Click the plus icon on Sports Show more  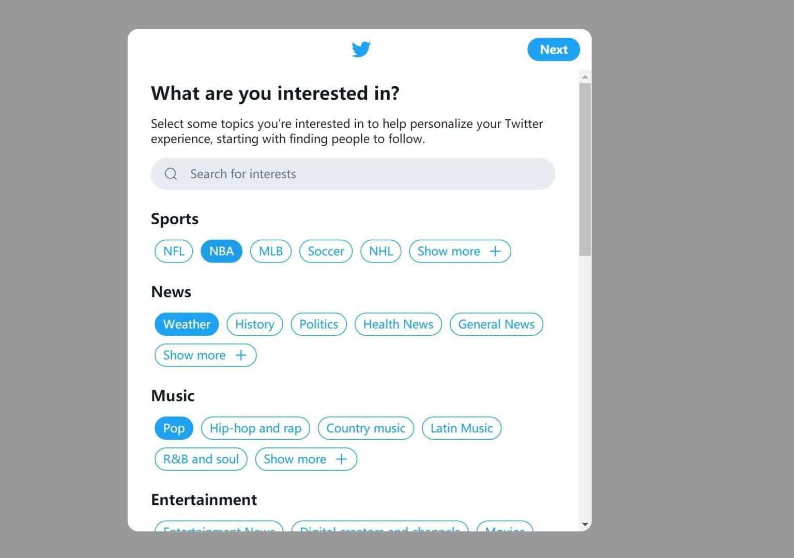pos(495,251)
